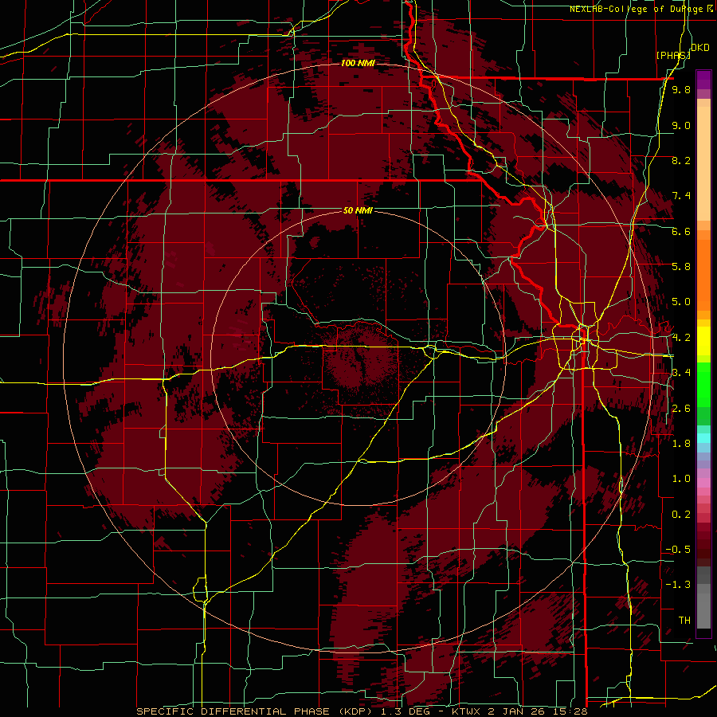Pick the cyan segment of the color bar

[703, 437]
